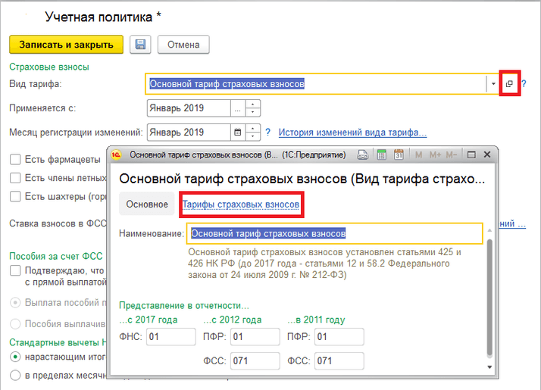Open the calendar icon in popup title bar
This screenshot has width=541, height=390.
[398, 154]
